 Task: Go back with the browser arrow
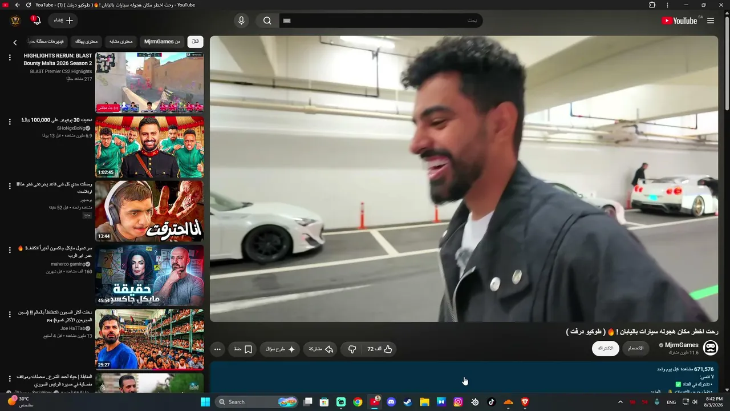pos(17,5)
